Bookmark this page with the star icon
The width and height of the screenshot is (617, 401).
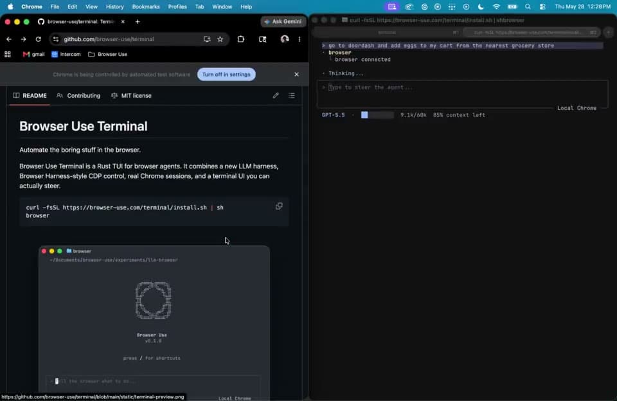(x=220, y=39)
